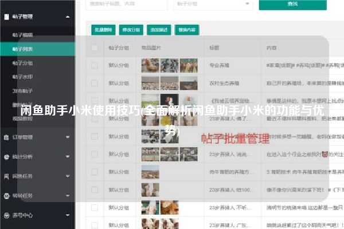Expand the 账号中心 menu arrow

68,215
